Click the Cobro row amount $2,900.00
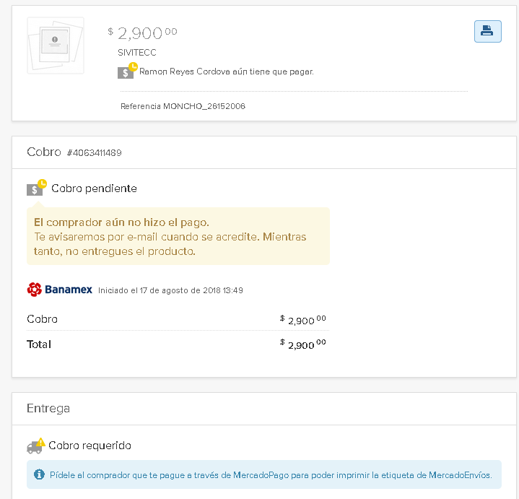This screenshot has width=519, height=499. (x=303, y=319)
